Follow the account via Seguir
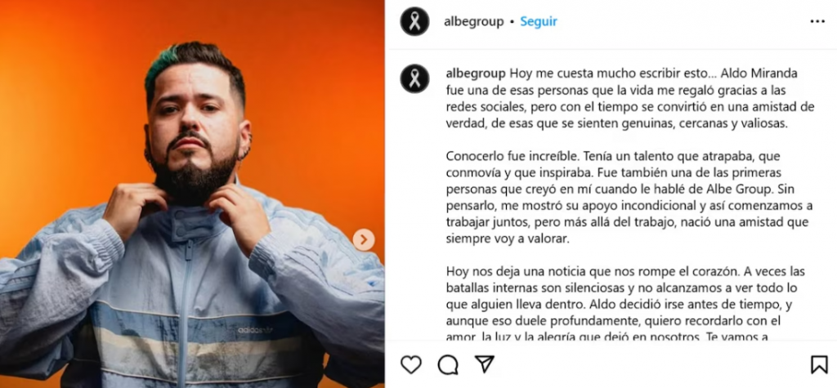The height and width of the screenshot is (388, 837). pos(539,21)
